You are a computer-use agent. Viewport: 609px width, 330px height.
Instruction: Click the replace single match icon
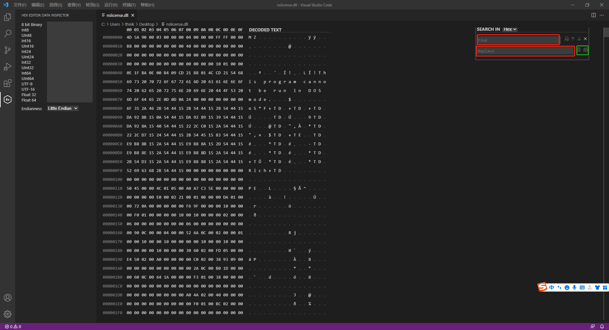tap(579, 50)
